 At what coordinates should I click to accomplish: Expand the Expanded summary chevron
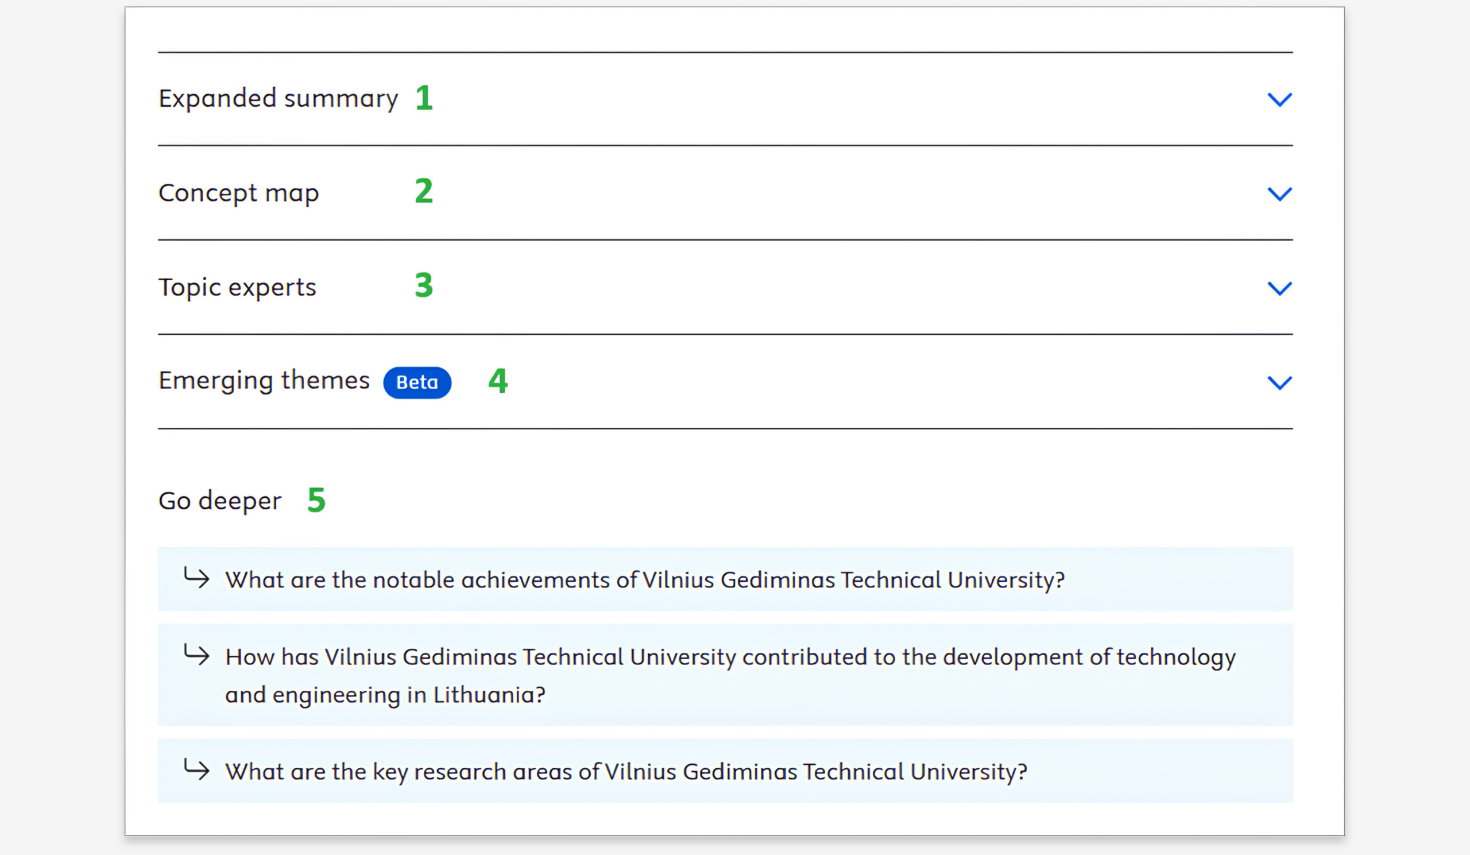click(1279, 99)
